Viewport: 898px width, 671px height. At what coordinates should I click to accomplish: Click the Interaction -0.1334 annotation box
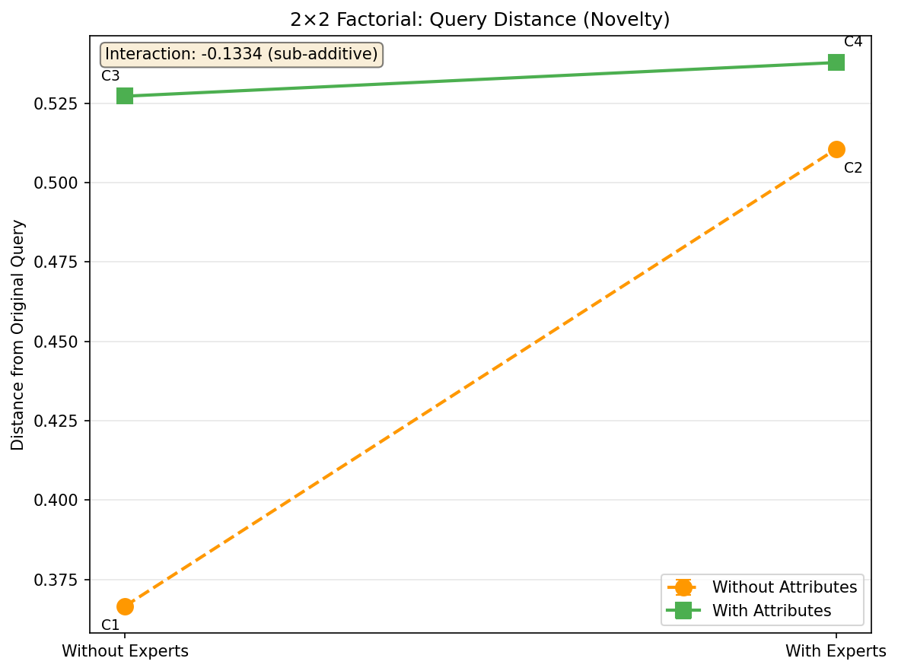pyautogui.click(x=241, y=55)
